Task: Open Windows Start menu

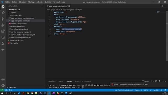Action: (x=2, y=93)
